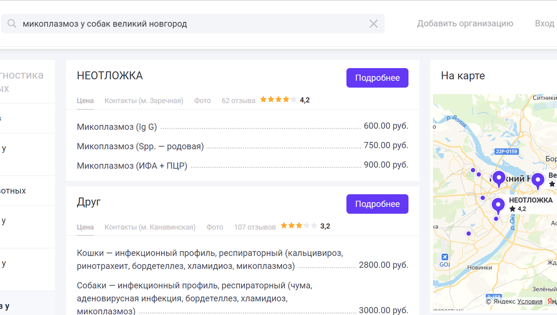
Task: Click Ситники label on the map
Action: coord(544,98)
